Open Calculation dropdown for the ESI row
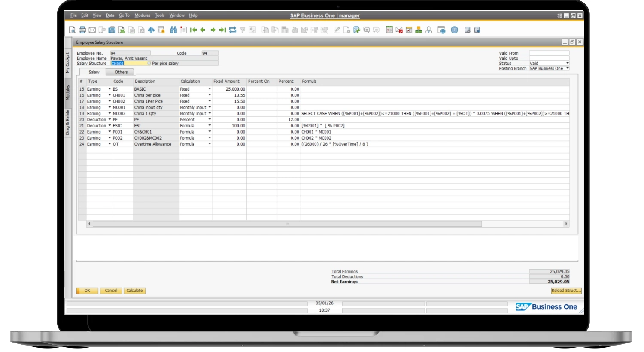The width and height of the screenshot is (644, 352). (x=210, y=126)
